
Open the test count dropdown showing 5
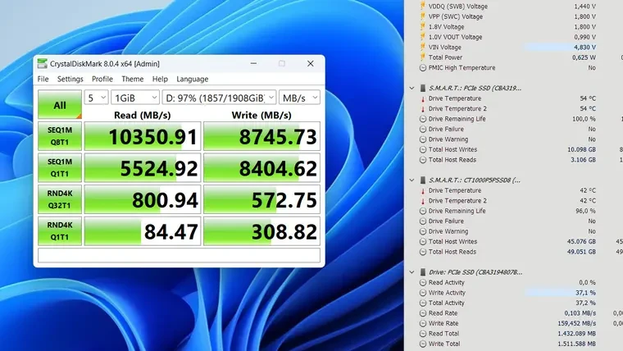[x=96, y=98]
